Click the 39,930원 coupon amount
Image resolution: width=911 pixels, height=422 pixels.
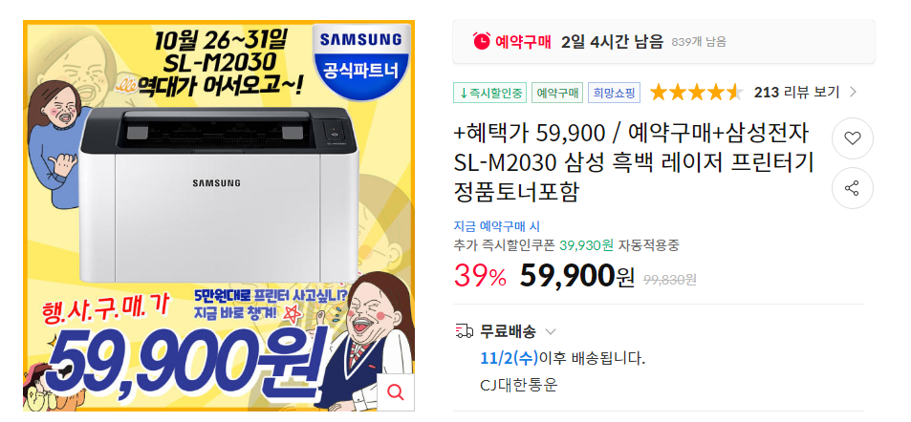click(586, 245)
